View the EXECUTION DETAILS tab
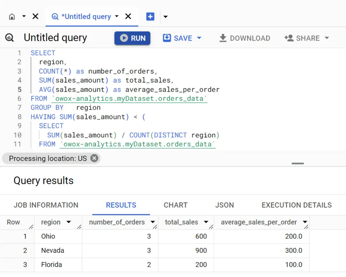The height and width of the screenshot is (277, 346). [x=296, y=205]
